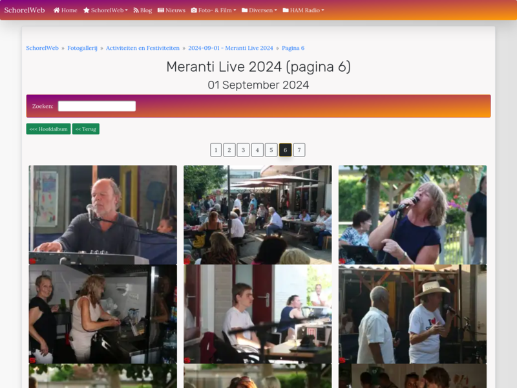Click the folder icon beside Diversen
517x388 pixels.
tap(244, 10)
